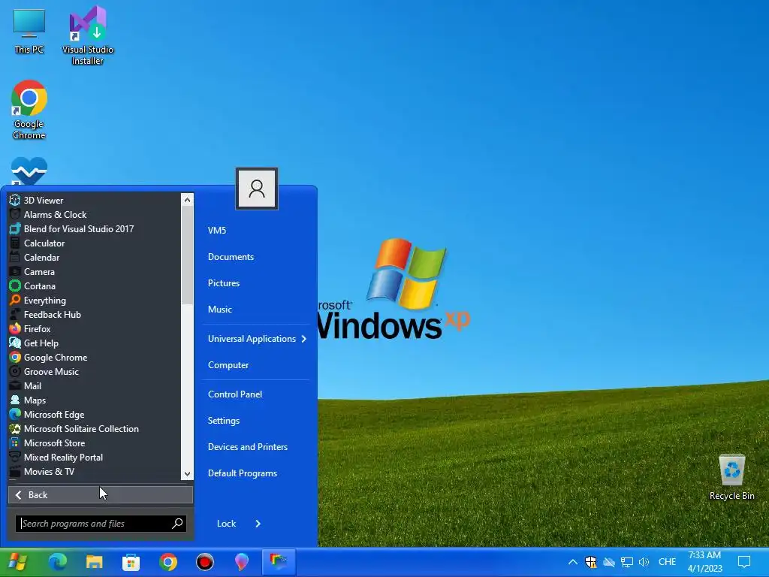Select the active start menu app on taskbar
The image size is (769, 577).
[x=278, y=562]
